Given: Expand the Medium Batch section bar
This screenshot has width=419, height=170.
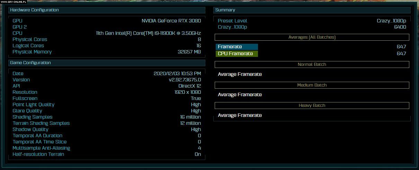Looking at the screenshot, I should (312, 85).
